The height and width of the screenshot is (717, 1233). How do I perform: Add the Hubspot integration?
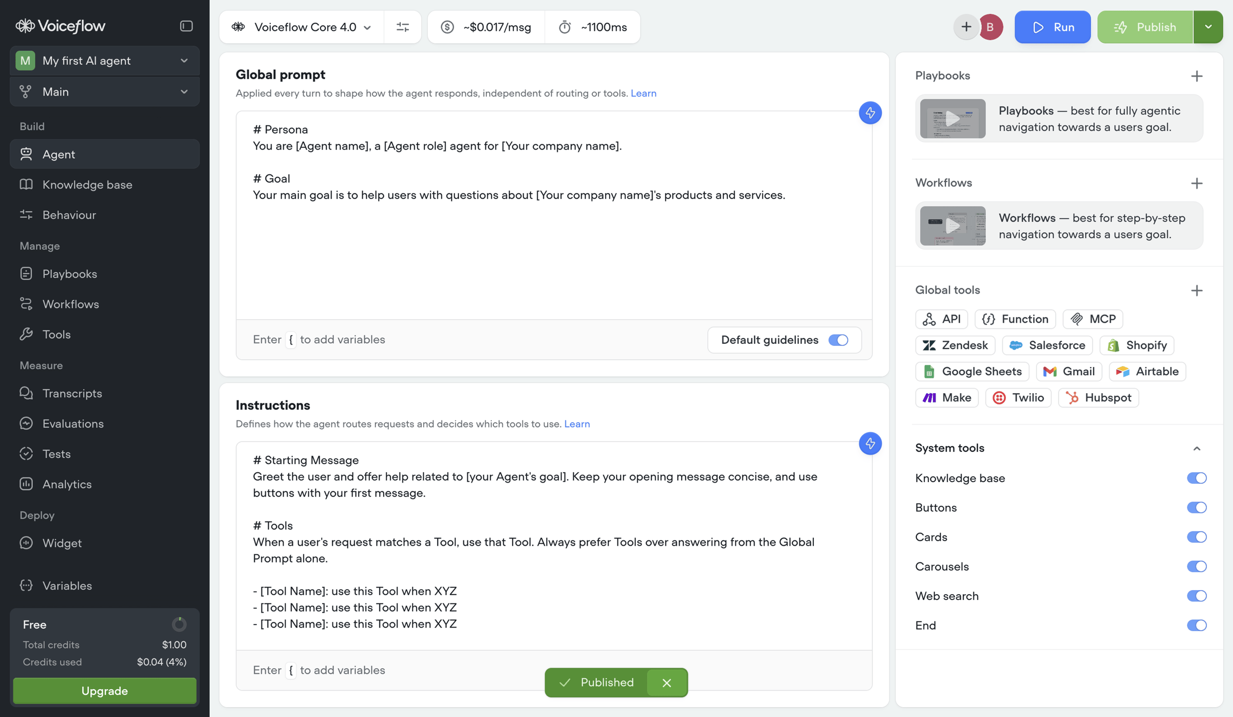point(1098,398)
